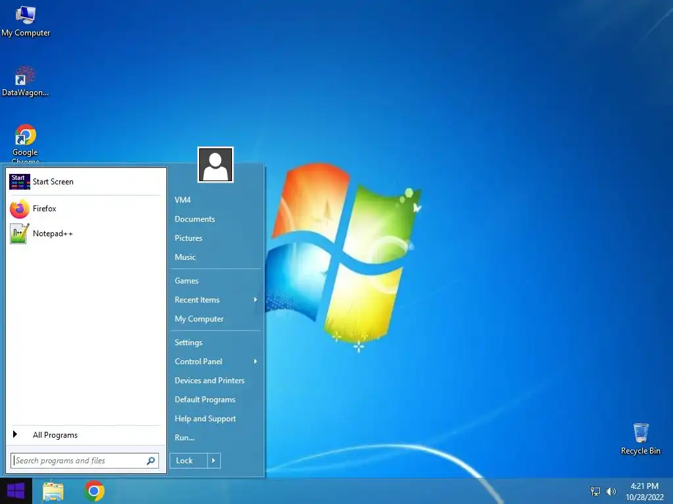Focus the Search programs and files box
Viewport: 673px width, 504px height.
coord(85,461)
